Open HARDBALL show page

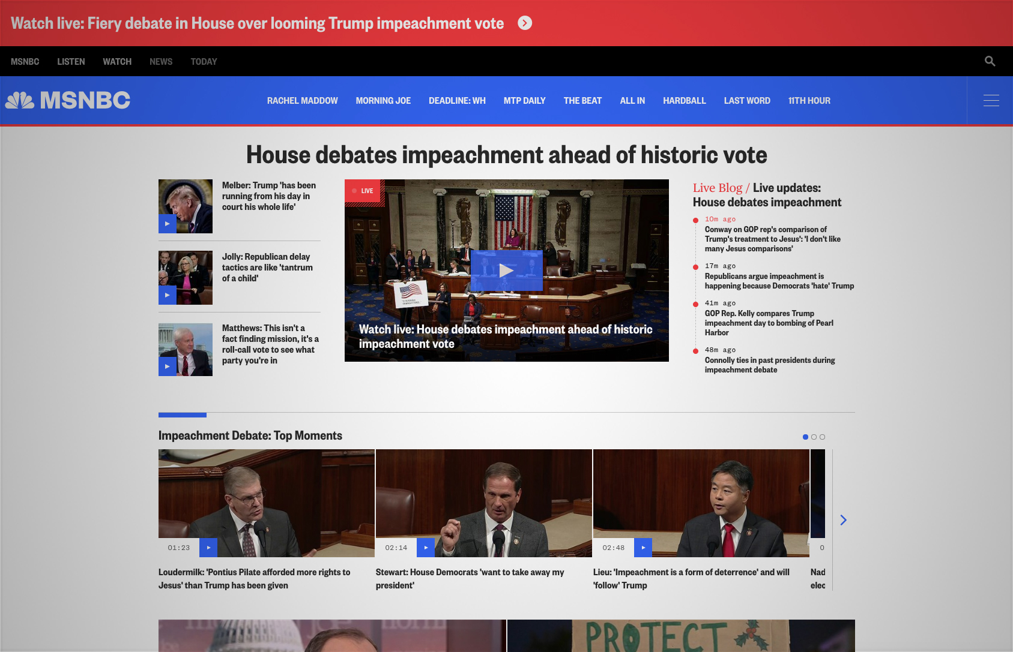(685, 101)
